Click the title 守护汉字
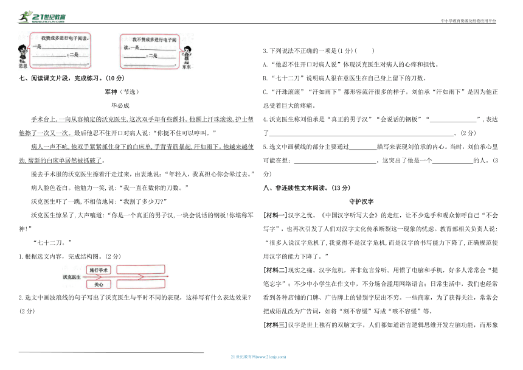The image size is (523, 370). (x=361, y=201)
